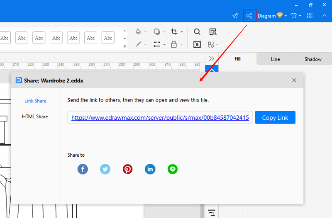Share to LINE
The height and width of the screenshot is (218, 332).
point(173,169)
